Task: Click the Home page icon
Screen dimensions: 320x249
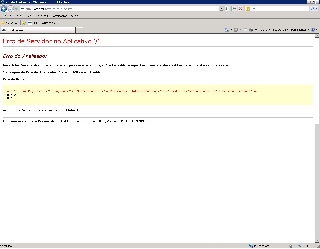Action: [x=227, y=30]
